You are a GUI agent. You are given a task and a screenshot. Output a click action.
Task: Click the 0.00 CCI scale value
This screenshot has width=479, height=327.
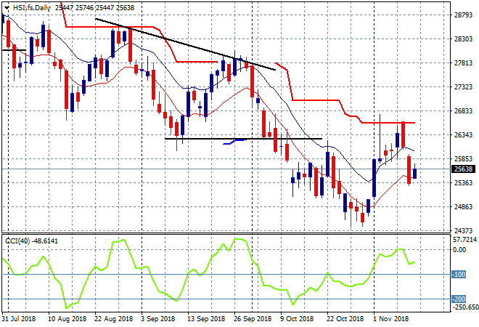[459, 250]
